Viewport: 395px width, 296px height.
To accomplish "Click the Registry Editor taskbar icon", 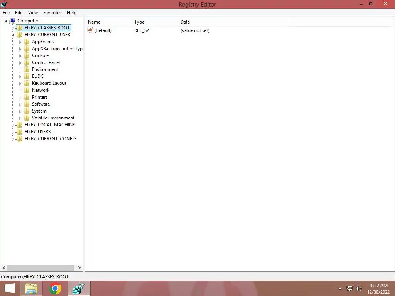I will pyautogui.click(x=79, y=288).
